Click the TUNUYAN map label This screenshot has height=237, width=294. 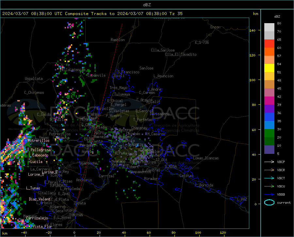(76, 215)
